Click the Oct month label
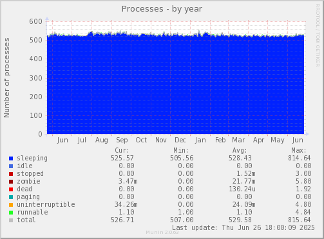This screenshot has width=324, height=239. [x=141, y=140]
